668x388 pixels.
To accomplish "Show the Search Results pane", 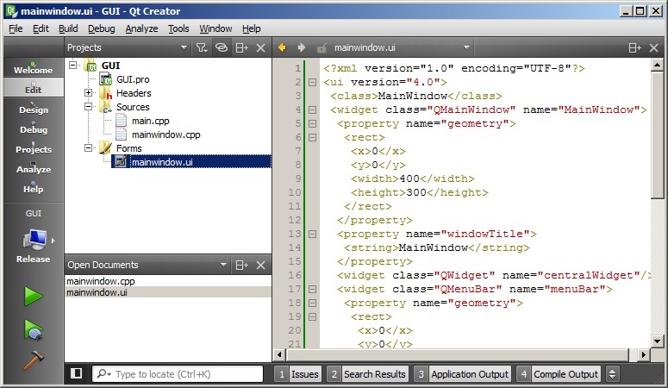I will [368, 374].
